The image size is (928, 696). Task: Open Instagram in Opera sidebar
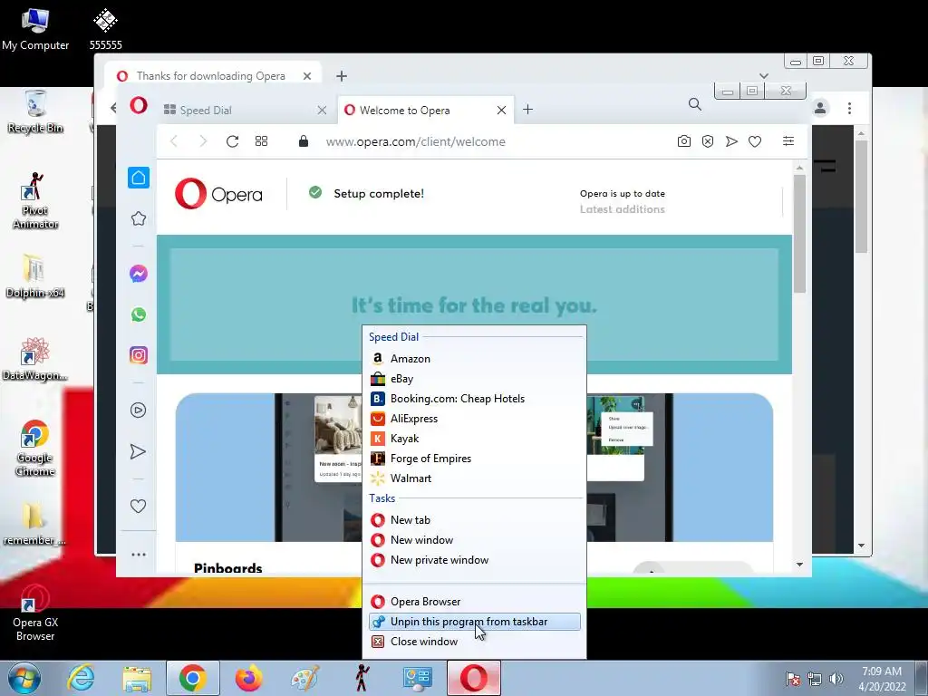139,355
